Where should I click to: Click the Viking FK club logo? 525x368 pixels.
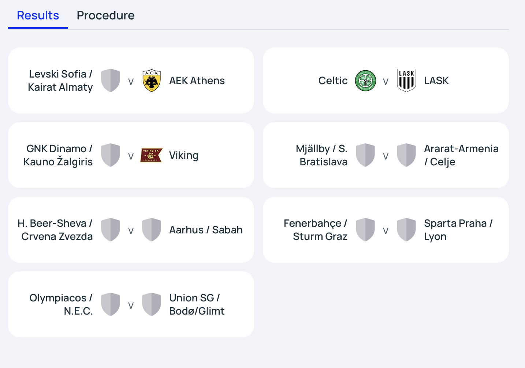[152, 155]
